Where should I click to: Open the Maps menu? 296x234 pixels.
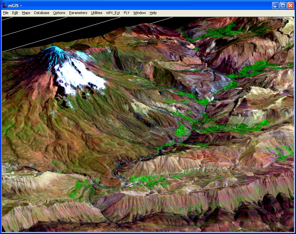pos(26,13)
